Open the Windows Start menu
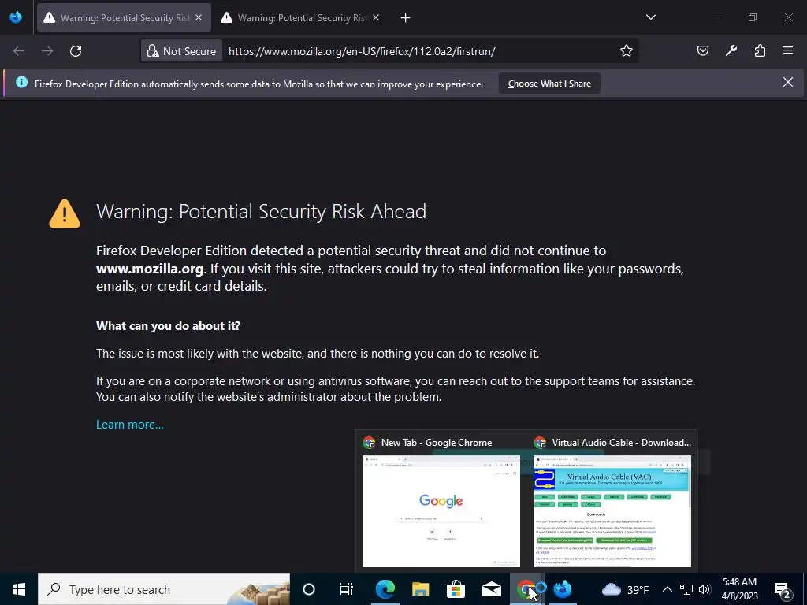This screenshot has width=807, height=605. pos(19,589)
